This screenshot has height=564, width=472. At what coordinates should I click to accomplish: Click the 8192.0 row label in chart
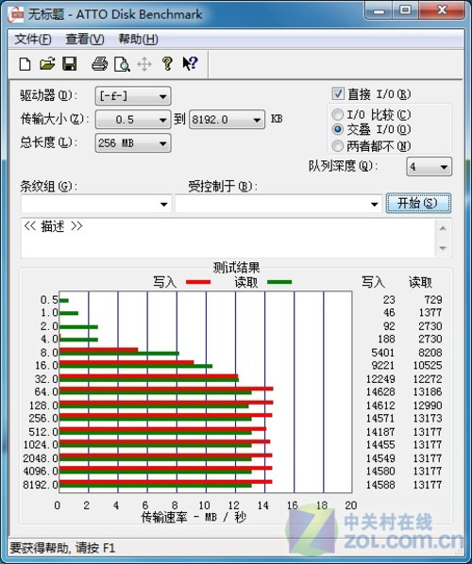click(x=41, y=485)
